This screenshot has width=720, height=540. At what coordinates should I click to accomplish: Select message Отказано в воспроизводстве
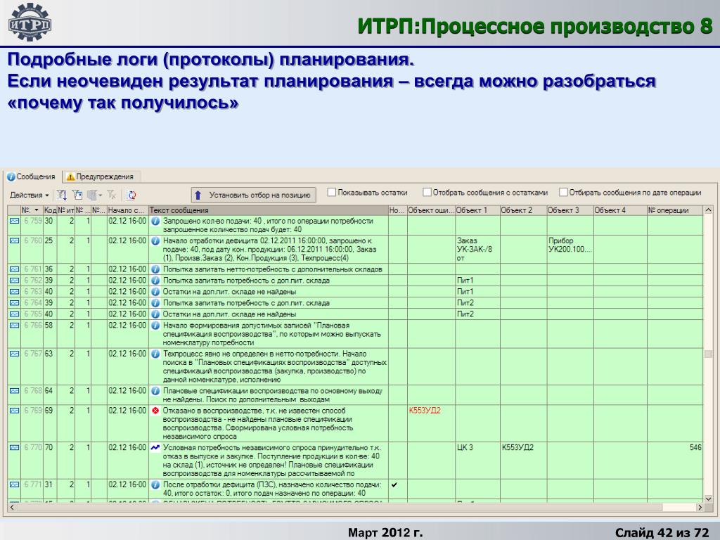[268, 423]
